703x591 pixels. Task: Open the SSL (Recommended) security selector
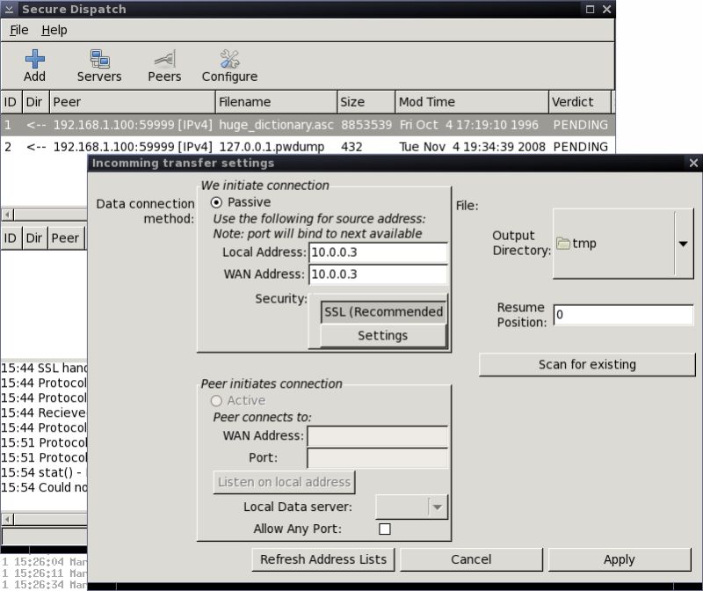click(383, 312)
